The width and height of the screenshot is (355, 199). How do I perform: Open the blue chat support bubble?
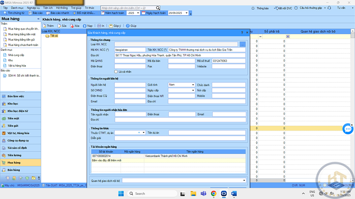[347, 129]
